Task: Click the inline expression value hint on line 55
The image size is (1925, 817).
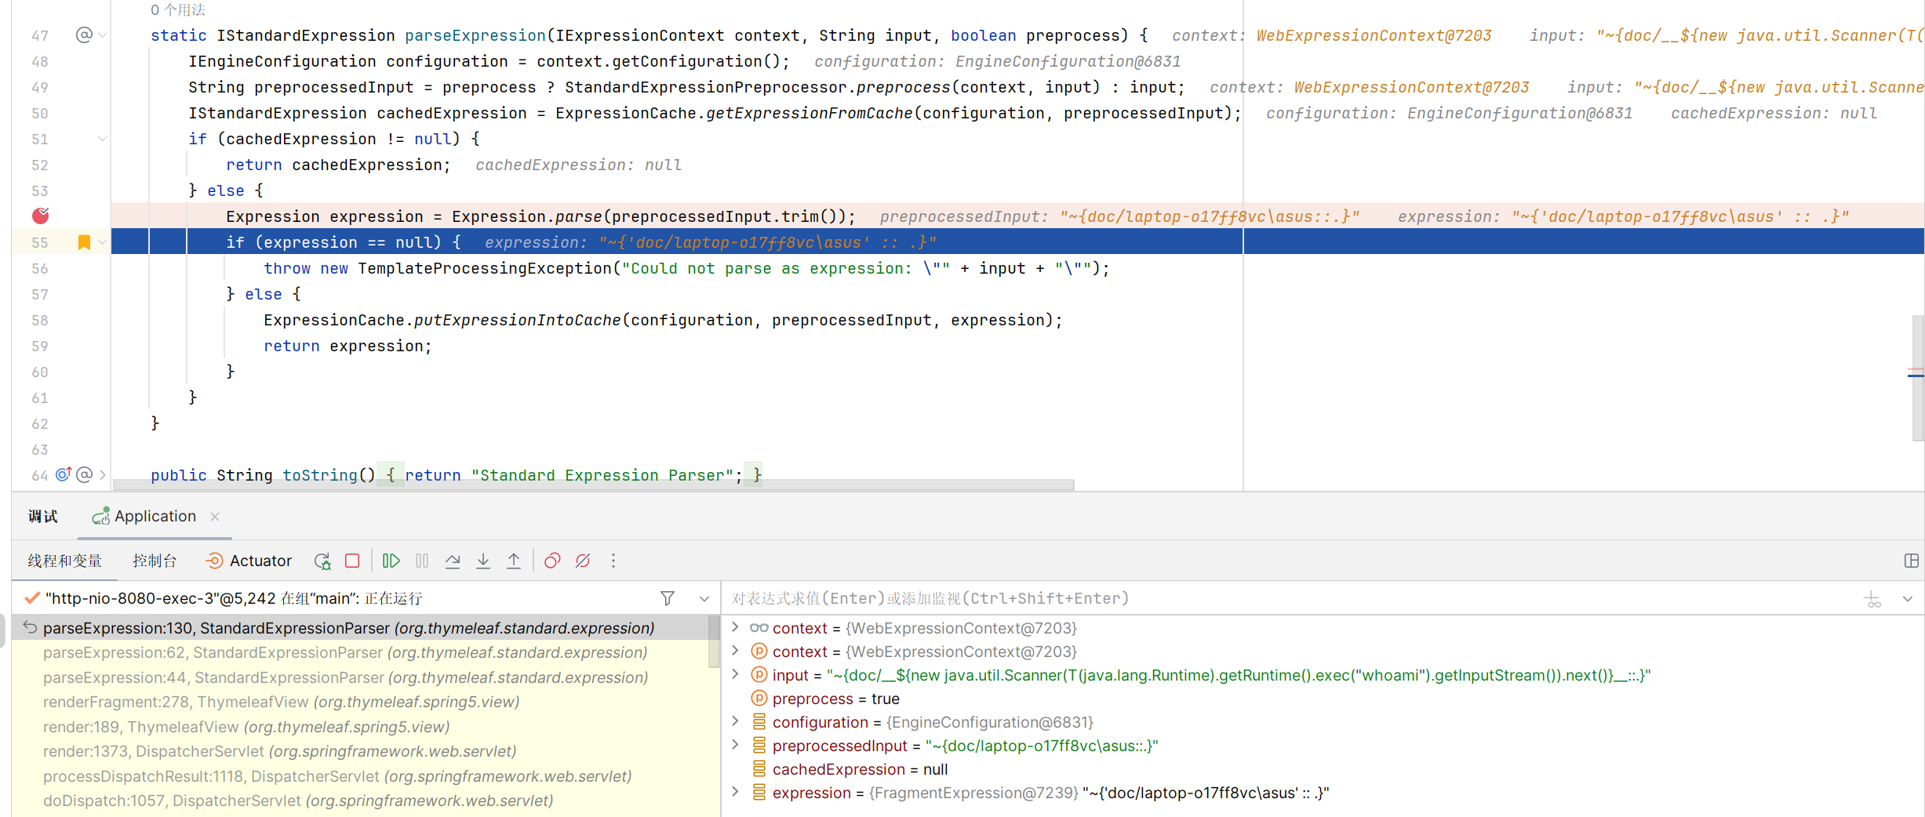Action: click(x=711, y=242)
